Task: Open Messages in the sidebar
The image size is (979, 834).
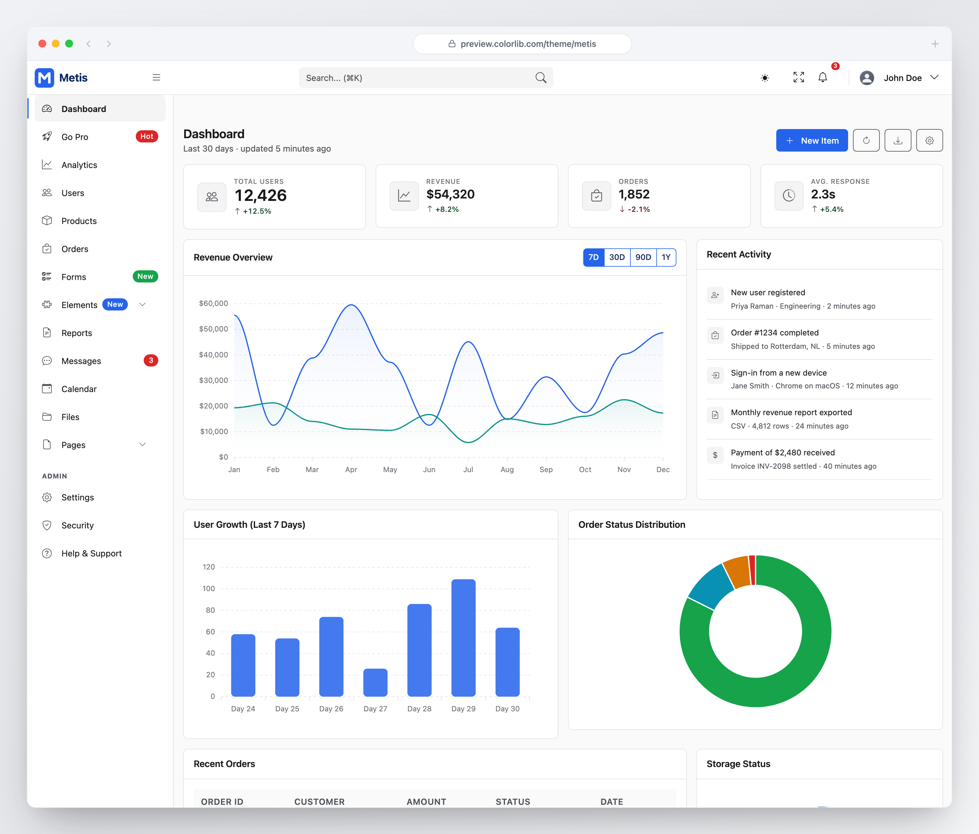Action: 100,360
